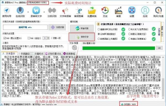166x106 pixels.
Task: Click the 在线识别 microphone icon
Action: point(20,10)
